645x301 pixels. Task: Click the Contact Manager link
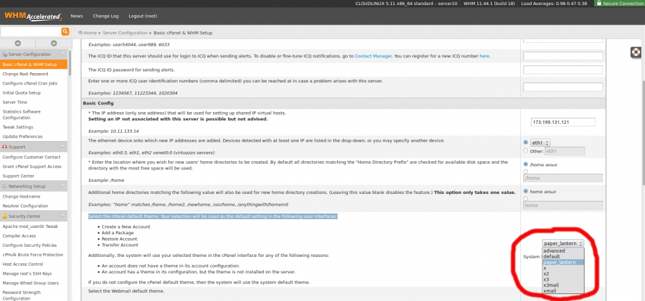click(x=373, y=56)
